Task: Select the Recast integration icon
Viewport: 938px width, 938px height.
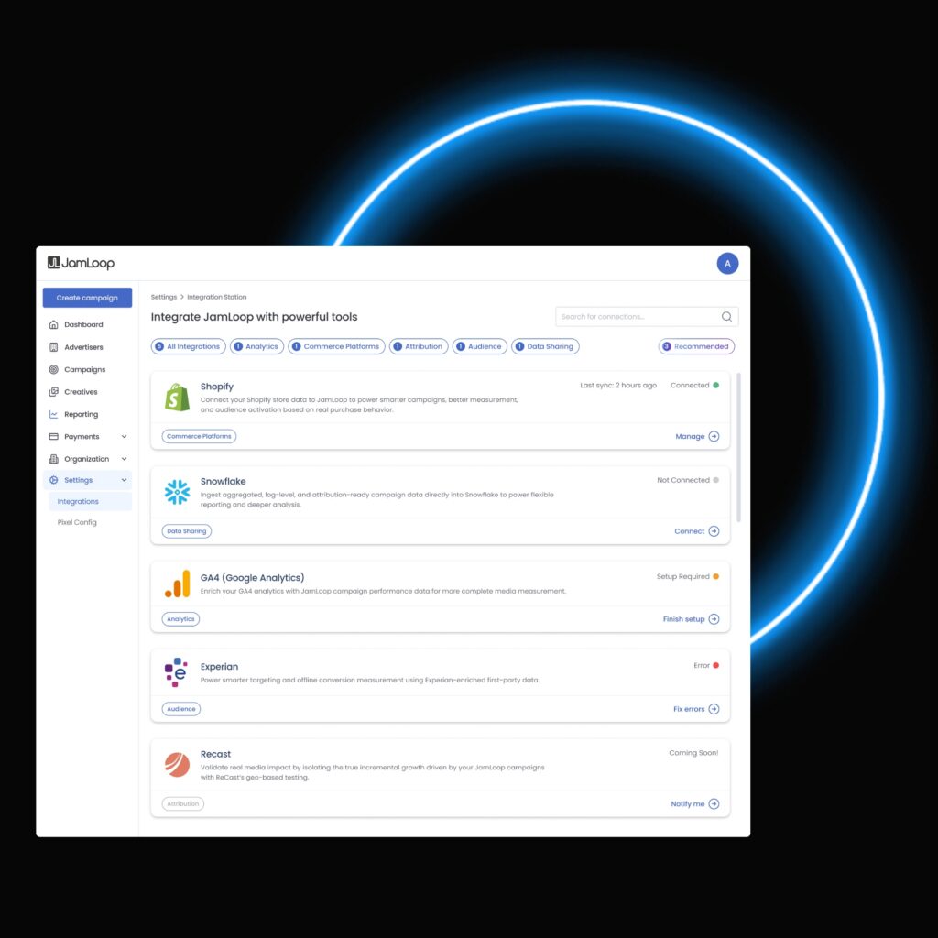Action: [x=176, y=763]
